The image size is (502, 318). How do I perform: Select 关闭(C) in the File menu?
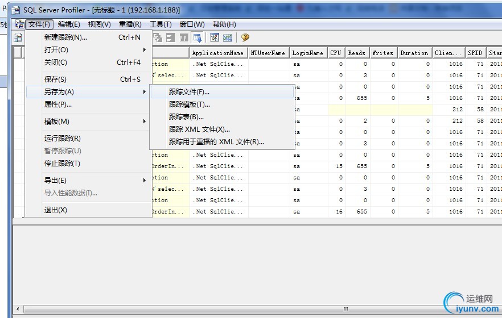point(89,62)
